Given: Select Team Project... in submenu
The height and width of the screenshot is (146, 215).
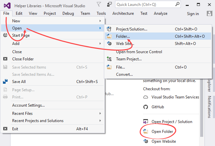Looking at the screenshot, I should [x=158, y=59].
